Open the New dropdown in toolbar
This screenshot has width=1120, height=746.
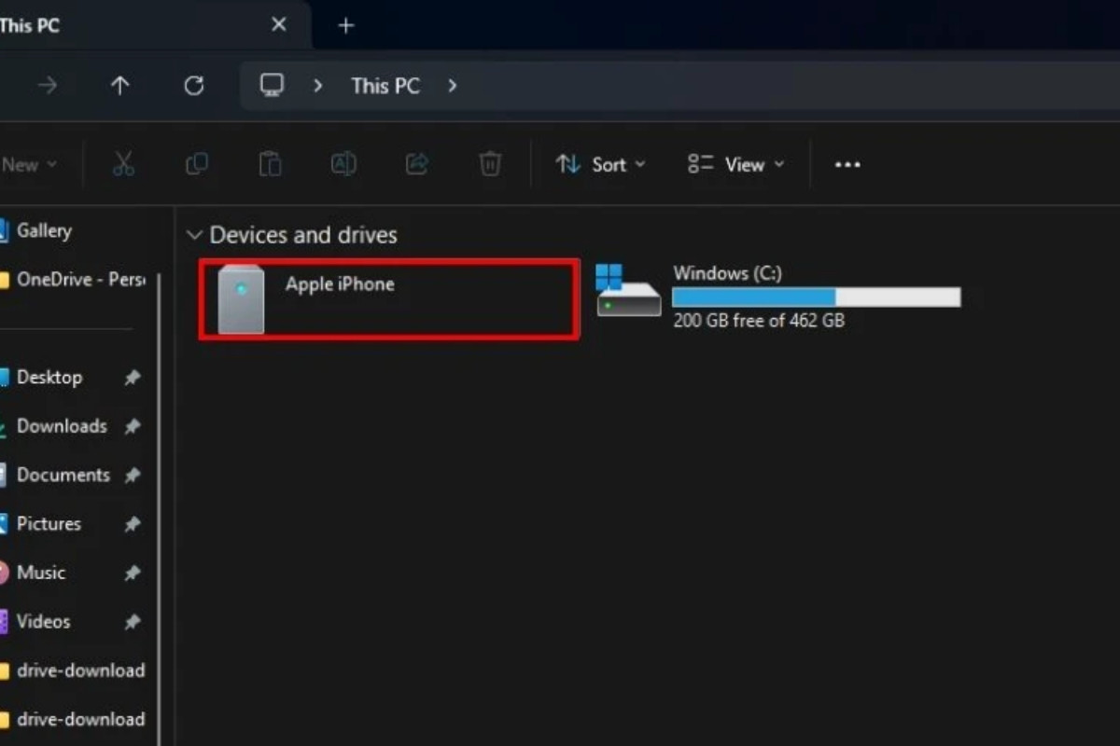[29, 165]
